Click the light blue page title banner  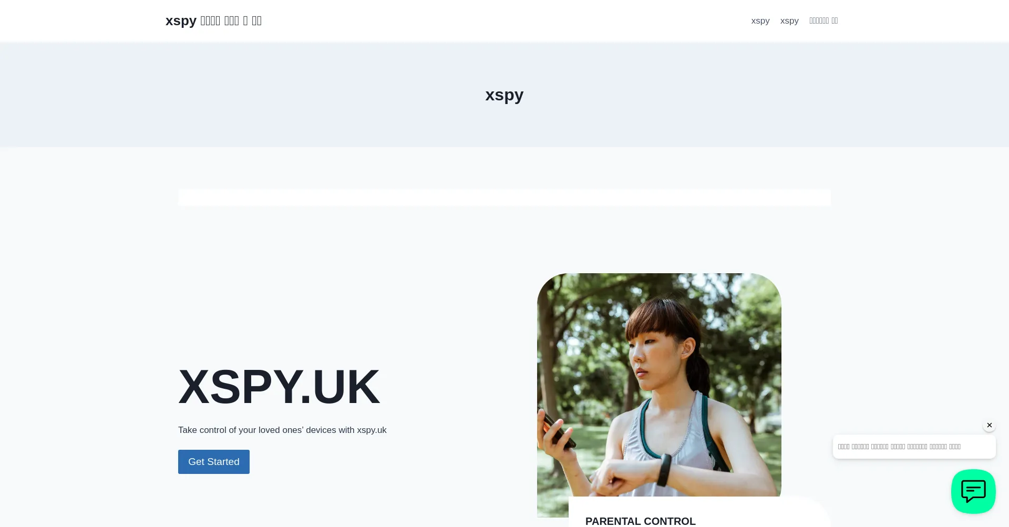click(x=504, y=95)
